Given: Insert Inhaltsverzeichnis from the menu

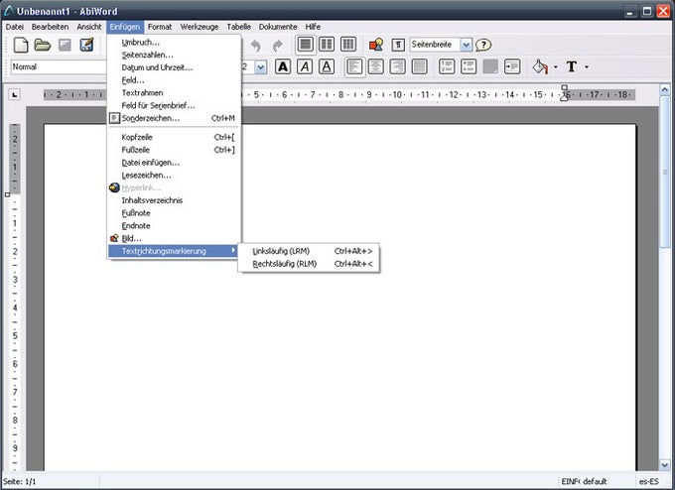Looking at the screenshot, I should coord(174,200).
